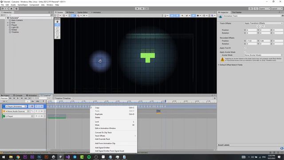Toggle scene lighting in Scene toolbar
This screenshot has width=284, height=160.
(177, 16)
